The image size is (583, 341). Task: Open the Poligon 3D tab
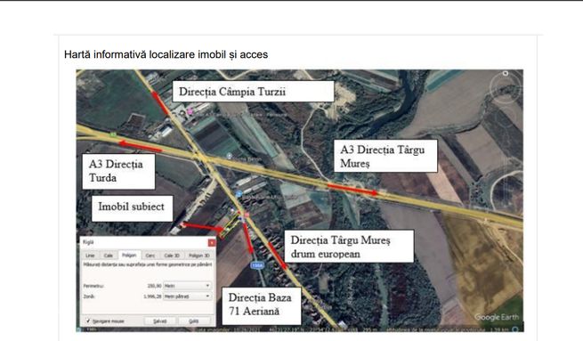pos(198,256)
